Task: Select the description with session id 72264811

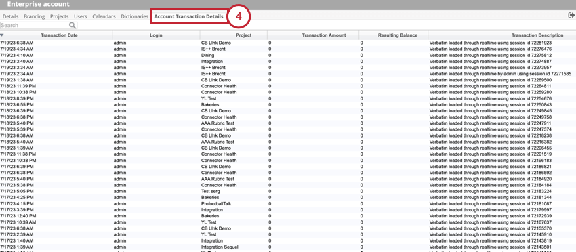Action: click(491, 86)
